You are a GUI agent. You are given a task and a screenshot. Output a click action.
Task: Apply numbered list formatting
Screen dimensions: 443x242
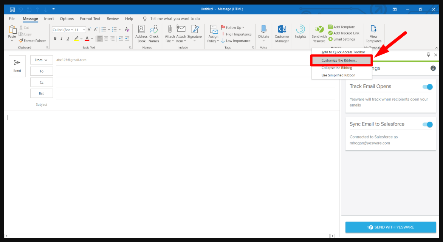(115, 30)
